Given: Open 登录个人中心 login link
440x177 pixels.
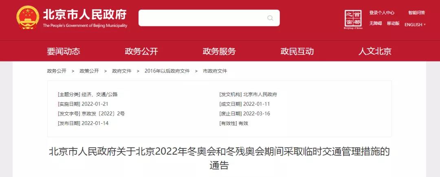Looking at the screenshot, I should coord(382,13).
